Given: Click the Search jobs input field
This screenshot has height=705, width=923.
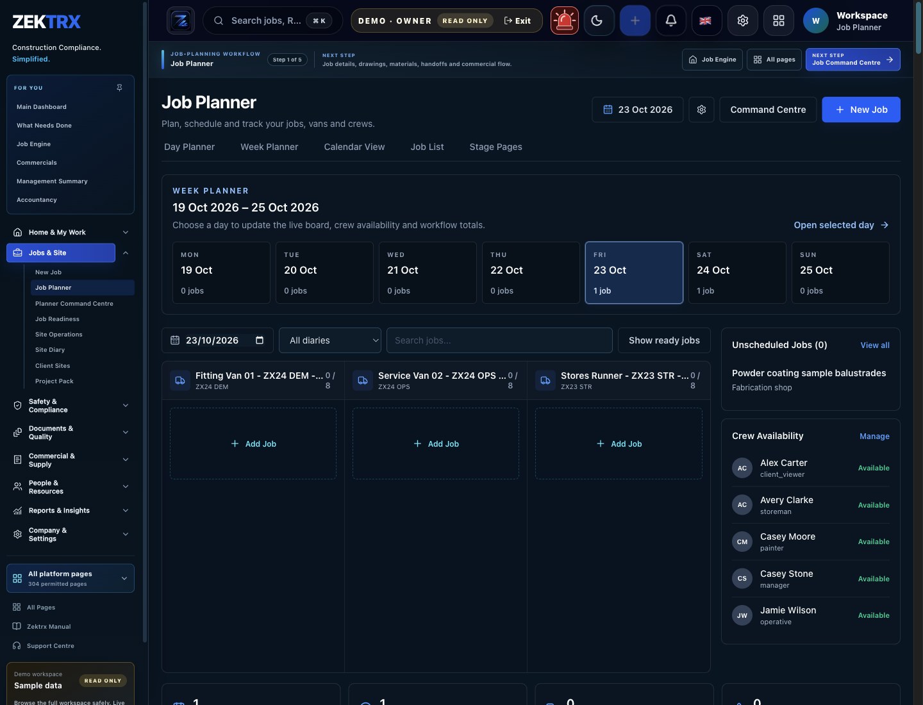Looking at the screenshot, I should point(499,340).
